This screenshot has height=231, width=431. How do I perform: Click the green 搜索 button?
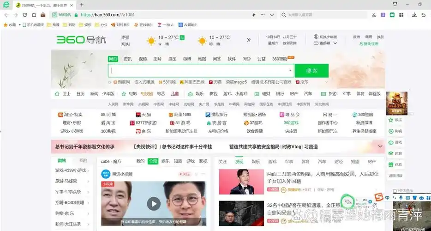coord(311,71)
